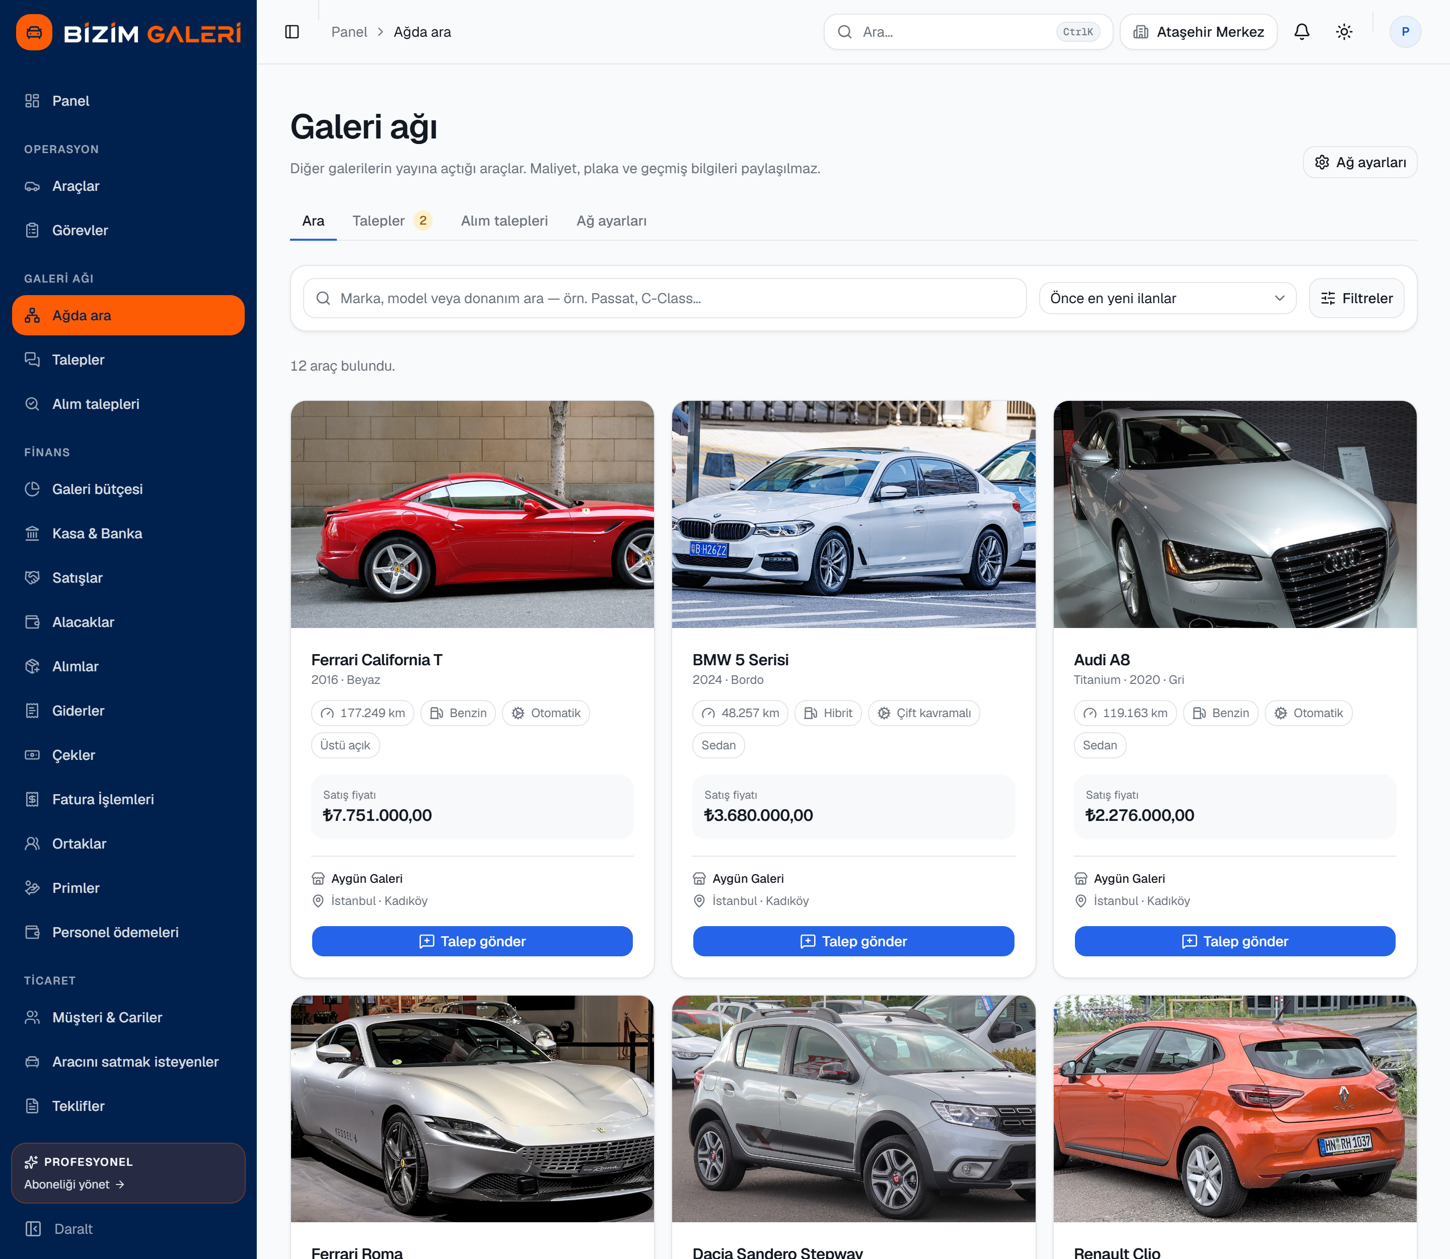Click the Panel breadcrumb link
Image resolution: width=1450 pixels, height=1259 pixels.
click(x=349, y=32)
